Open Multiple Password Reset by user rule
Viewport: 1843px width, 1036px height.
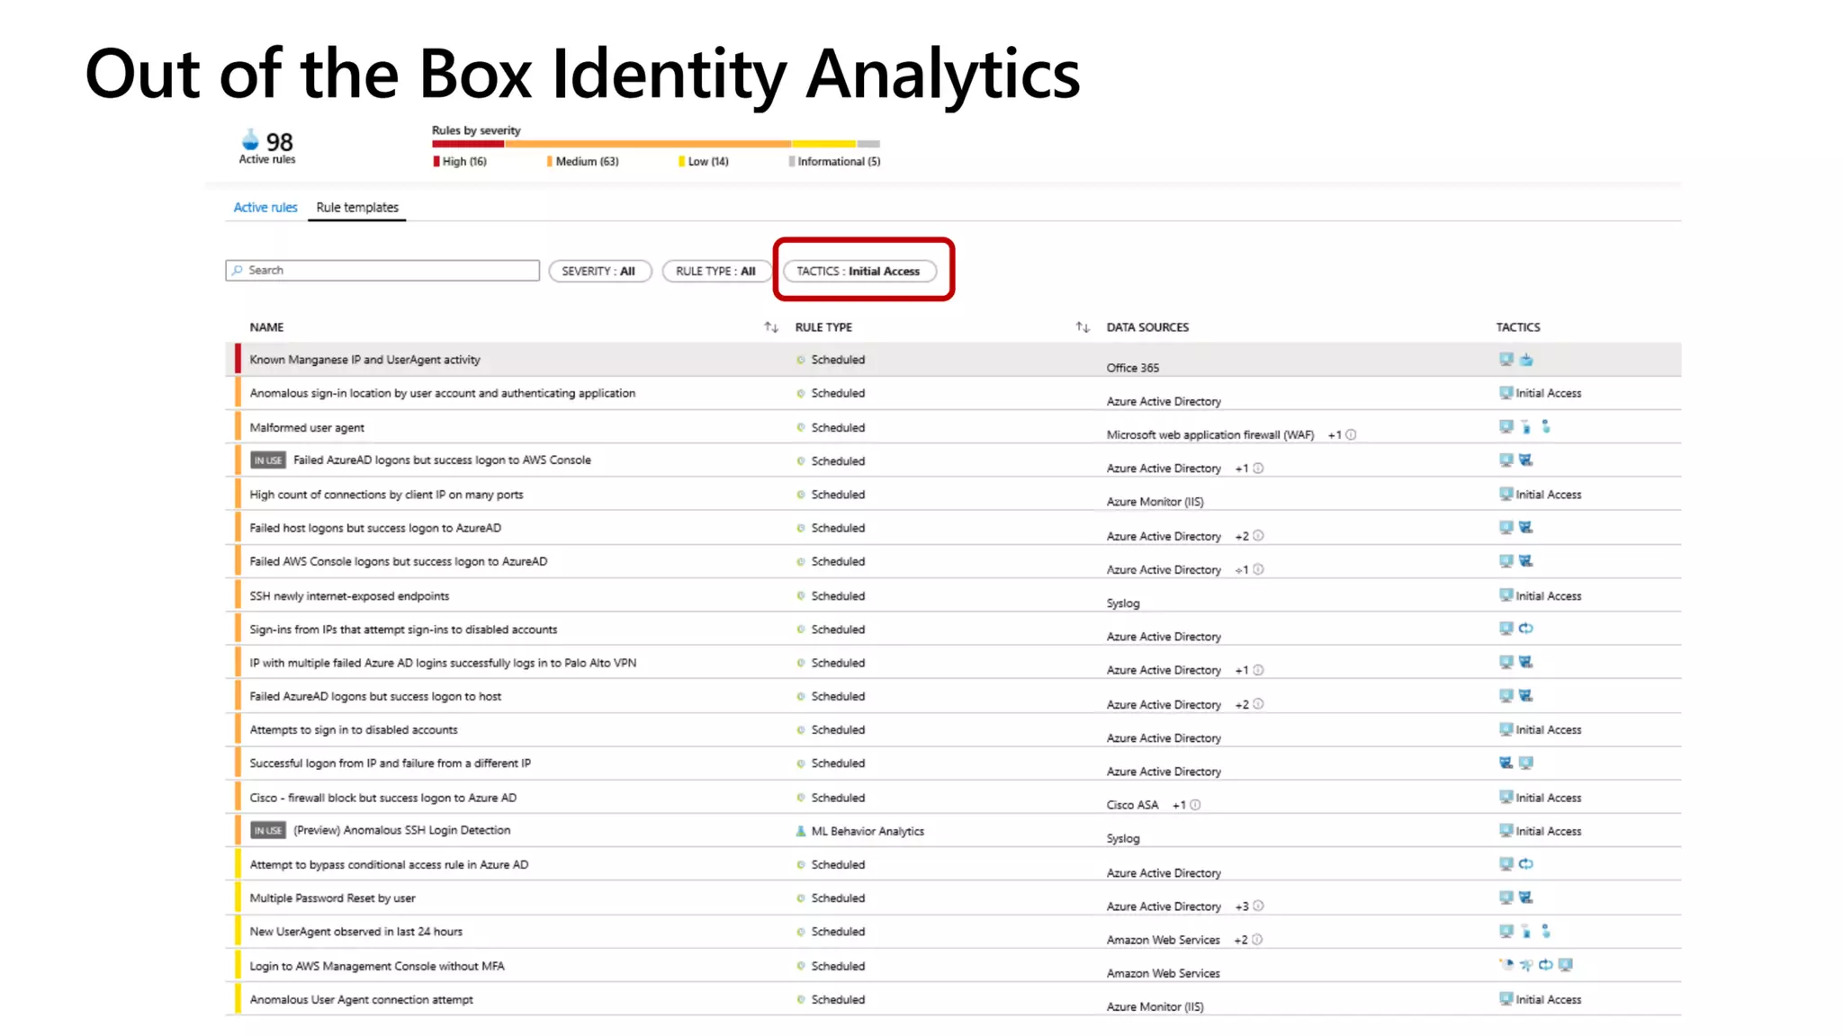[332, 898]
